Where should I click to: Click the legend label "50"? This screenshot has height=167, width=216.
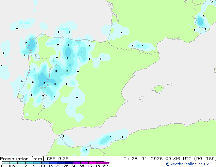(x=105, y=166)
